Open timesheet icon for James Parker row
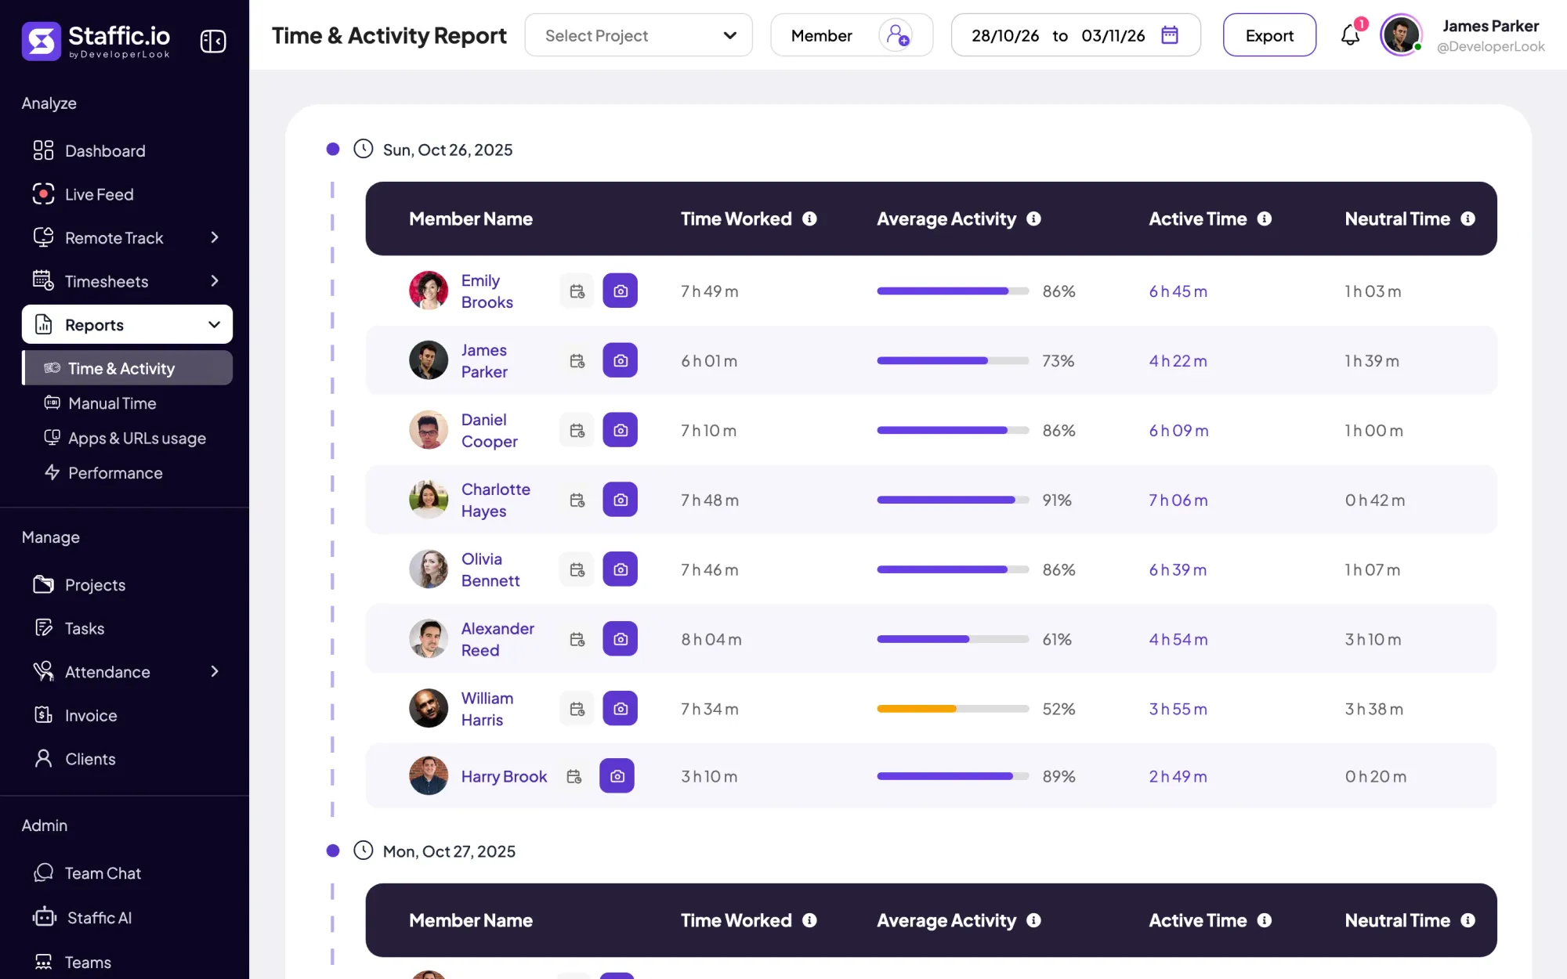Viewport: 1567px width, 979px height. [x=577, y=360]
